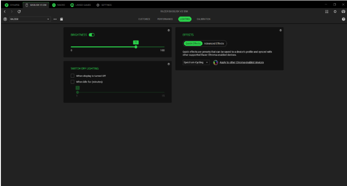The height and width of the screenshot is (186, 347).
Task: Click the Settings tab gear icon
Action: 98,5
